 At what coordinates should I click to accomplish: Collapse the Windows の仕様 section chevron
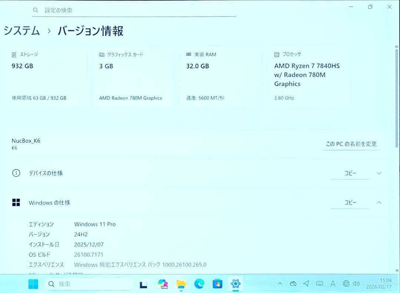pos(379,202)
